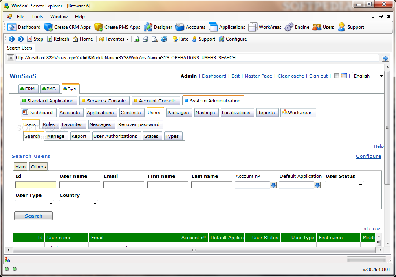Image resolution: width=396 pixels, height=277 pixels.
Task: Open the Help menu
Action: tap(80, 17)
